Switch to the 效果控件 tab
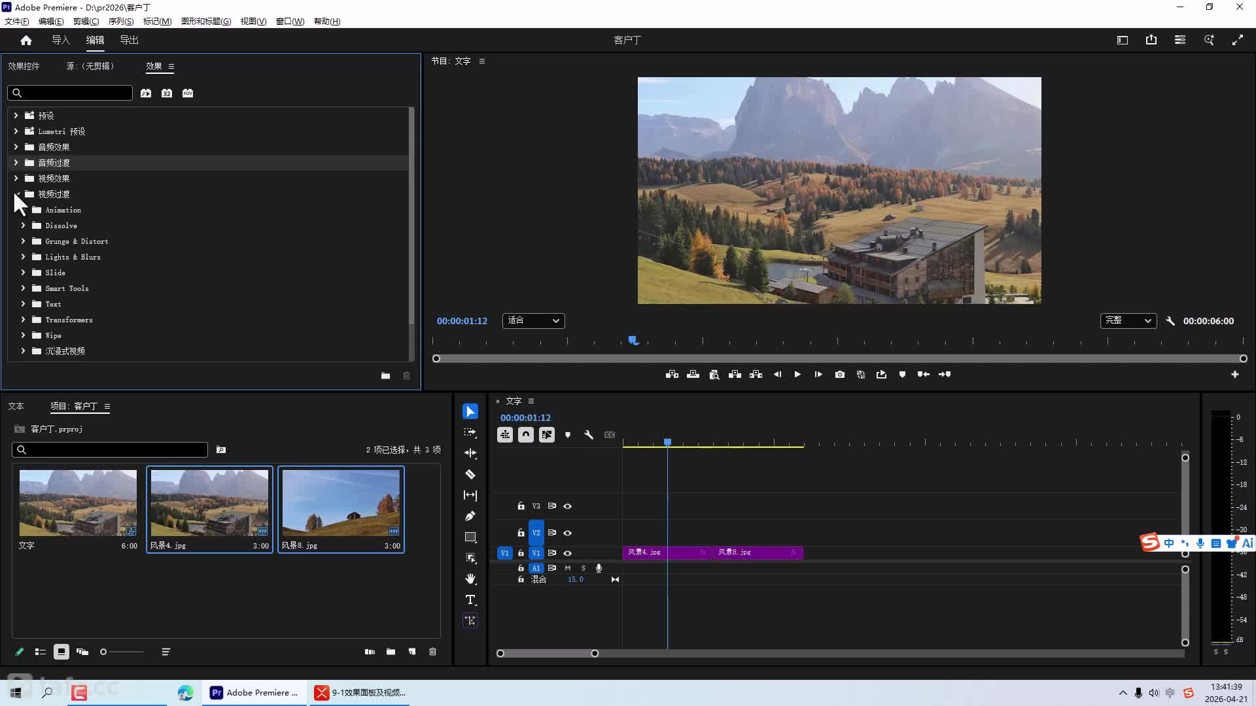The width and height of the screenshot is (1256, 706). pos(24,66)
